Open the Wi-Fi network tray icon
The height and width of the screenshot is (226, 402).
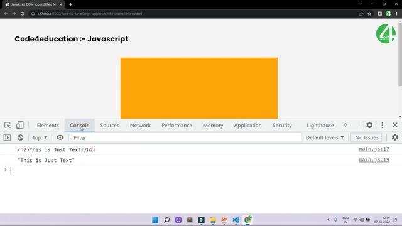pos(356,220)
